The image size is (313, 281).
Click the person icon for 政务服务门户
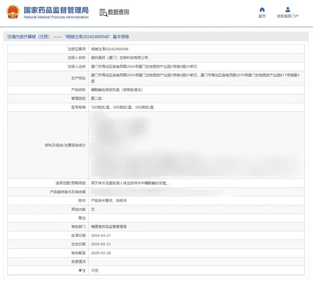tap(288, 10)
